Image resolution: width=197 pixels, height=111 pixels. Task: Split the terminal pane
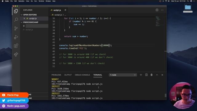point(147,75)
